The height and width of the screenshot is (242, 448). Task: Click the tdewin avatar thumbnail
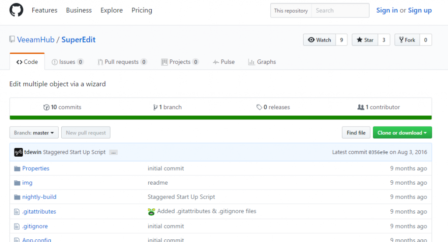(18, 152)
